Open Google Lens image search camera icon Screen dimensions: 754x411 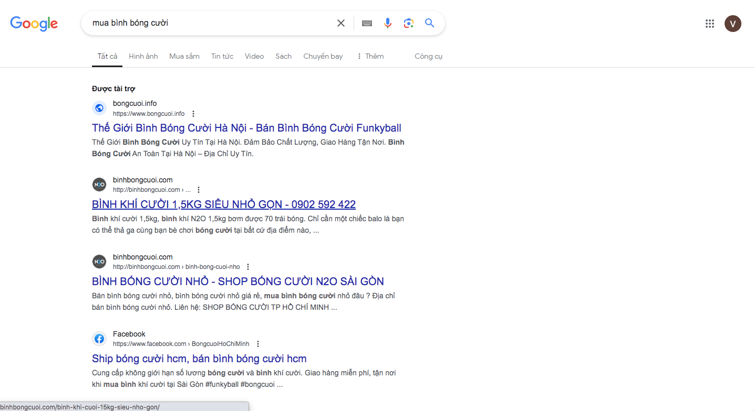click(409, 23)
